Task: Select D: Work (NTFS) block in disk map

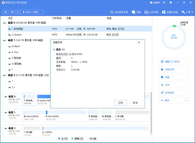Action: pos(34,116)
